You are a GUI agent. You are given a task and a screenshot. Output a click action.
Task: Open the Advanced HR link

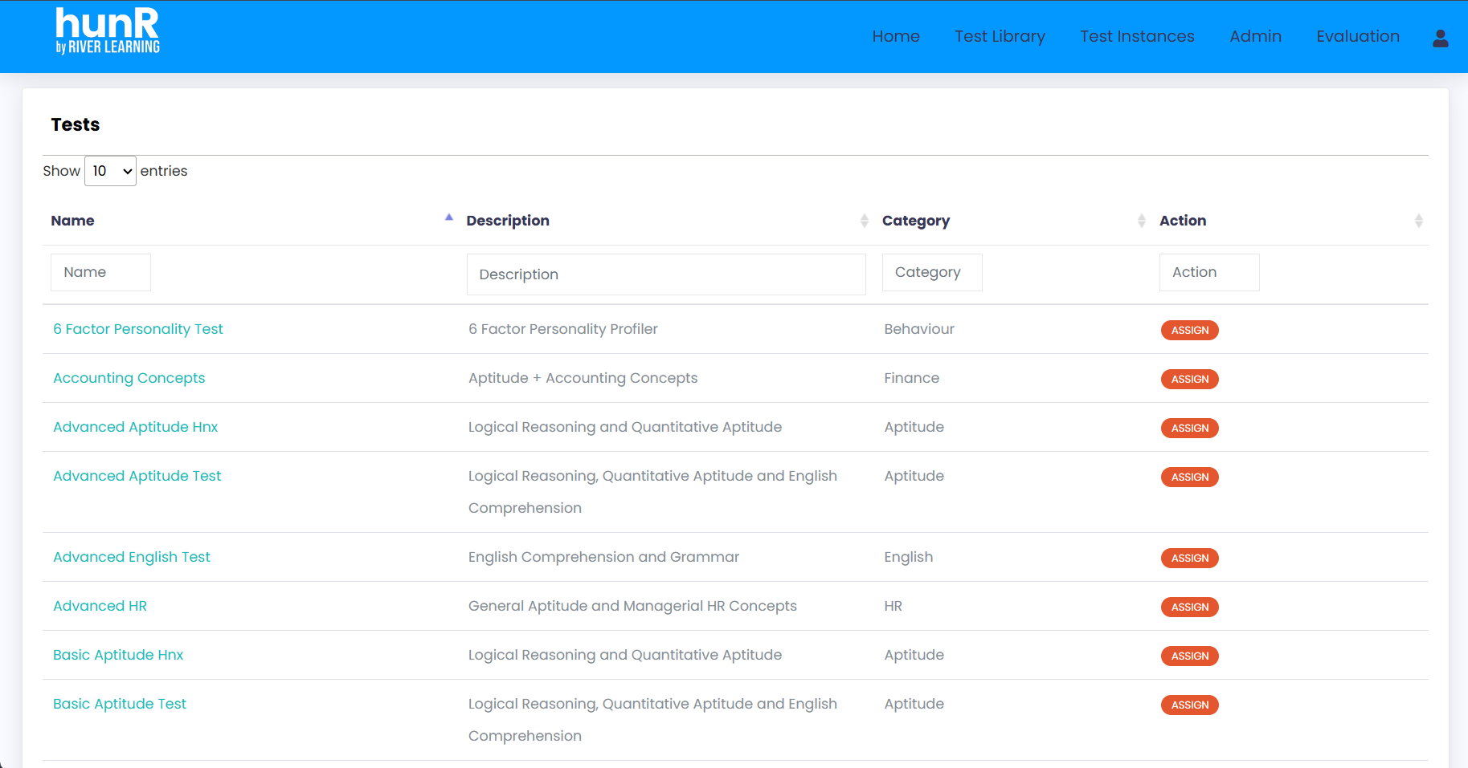[100, 606]
